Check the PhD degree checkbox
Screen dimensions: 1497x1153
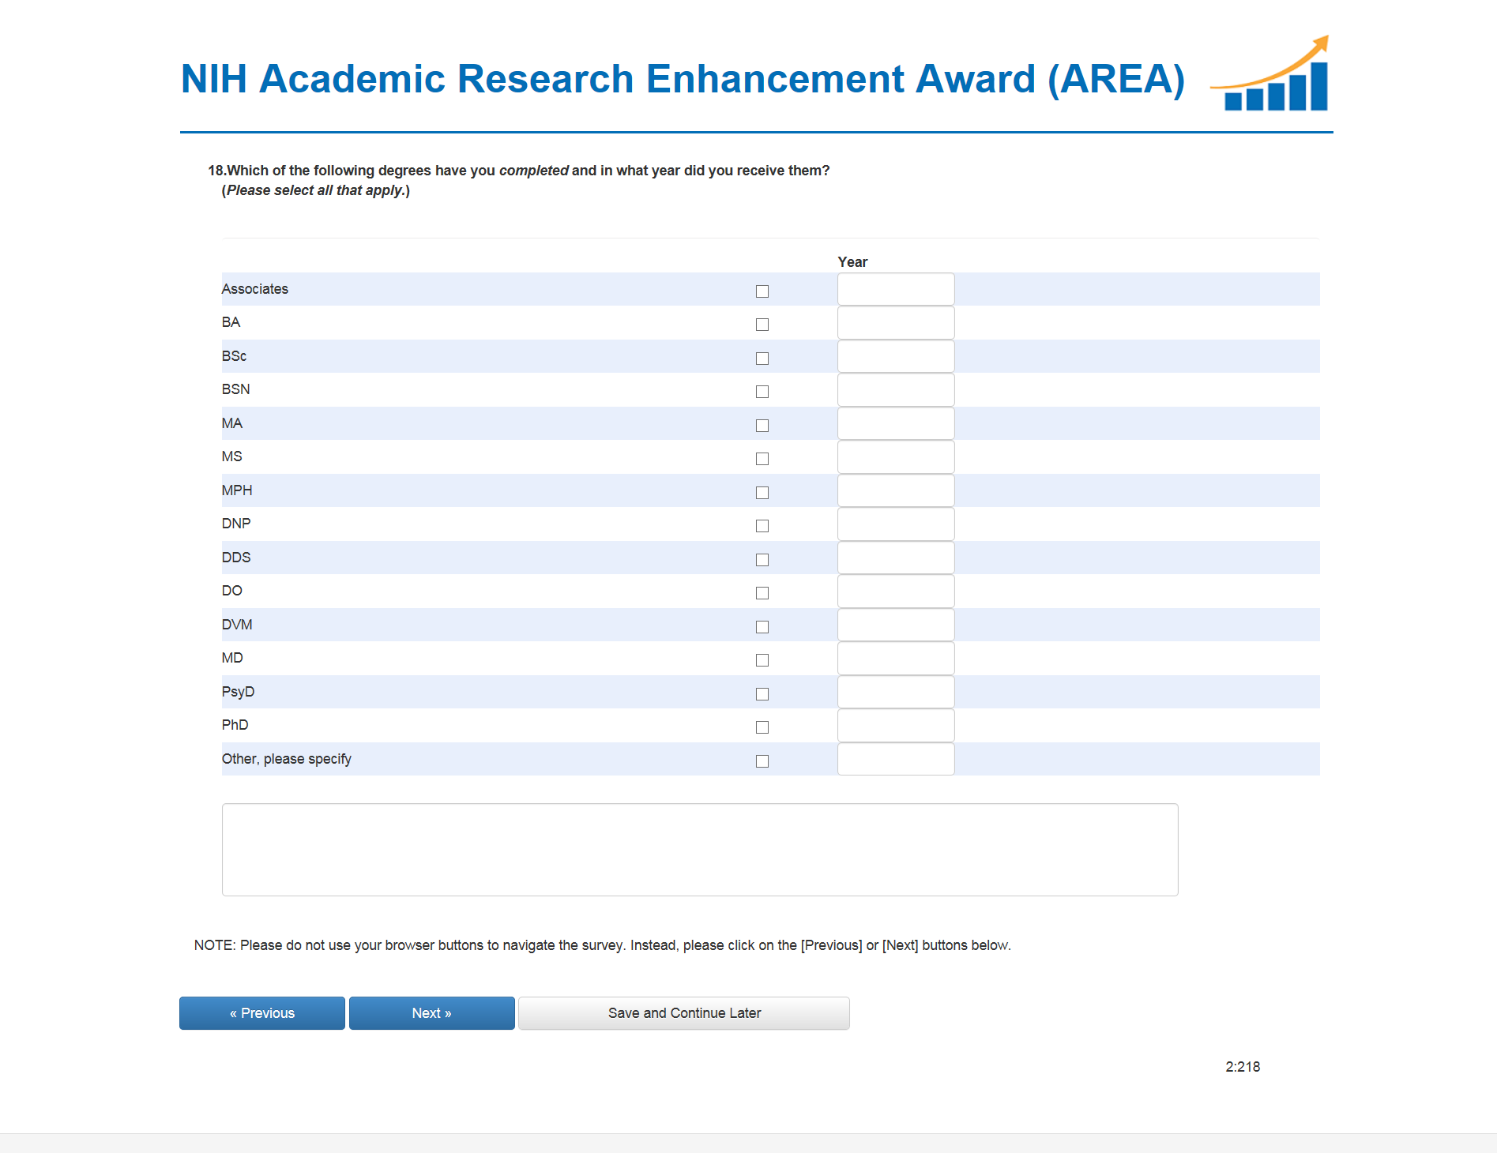pos(762,727)
